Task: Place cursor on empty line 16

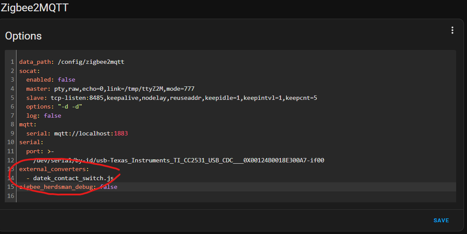Action: pyautogui.click(x=236, y=196)
